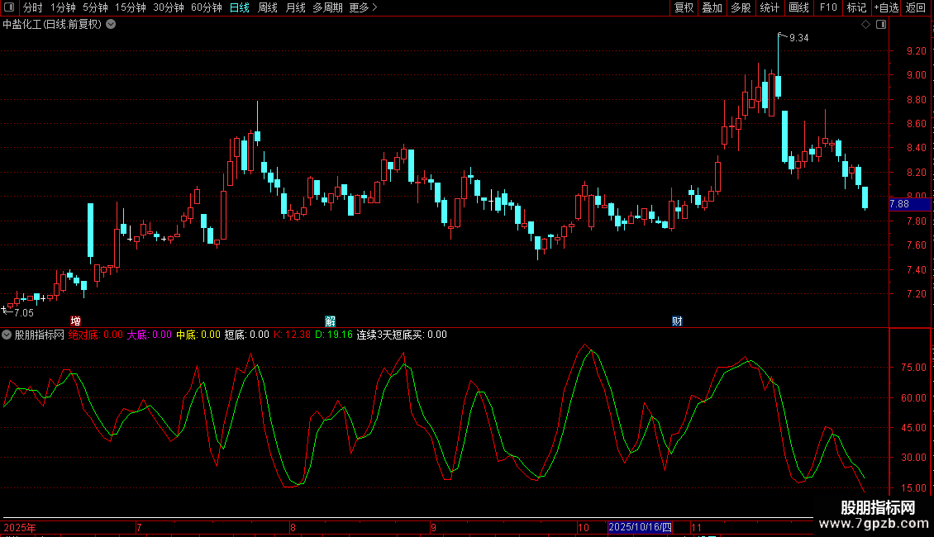Click the 财 event marker
The width and height of the screenshot is (934, 537).
click(677, 321)
